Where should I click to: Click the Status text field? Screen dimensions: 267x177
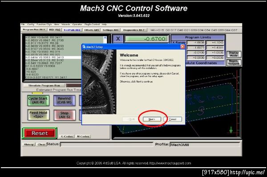[107, 145]
